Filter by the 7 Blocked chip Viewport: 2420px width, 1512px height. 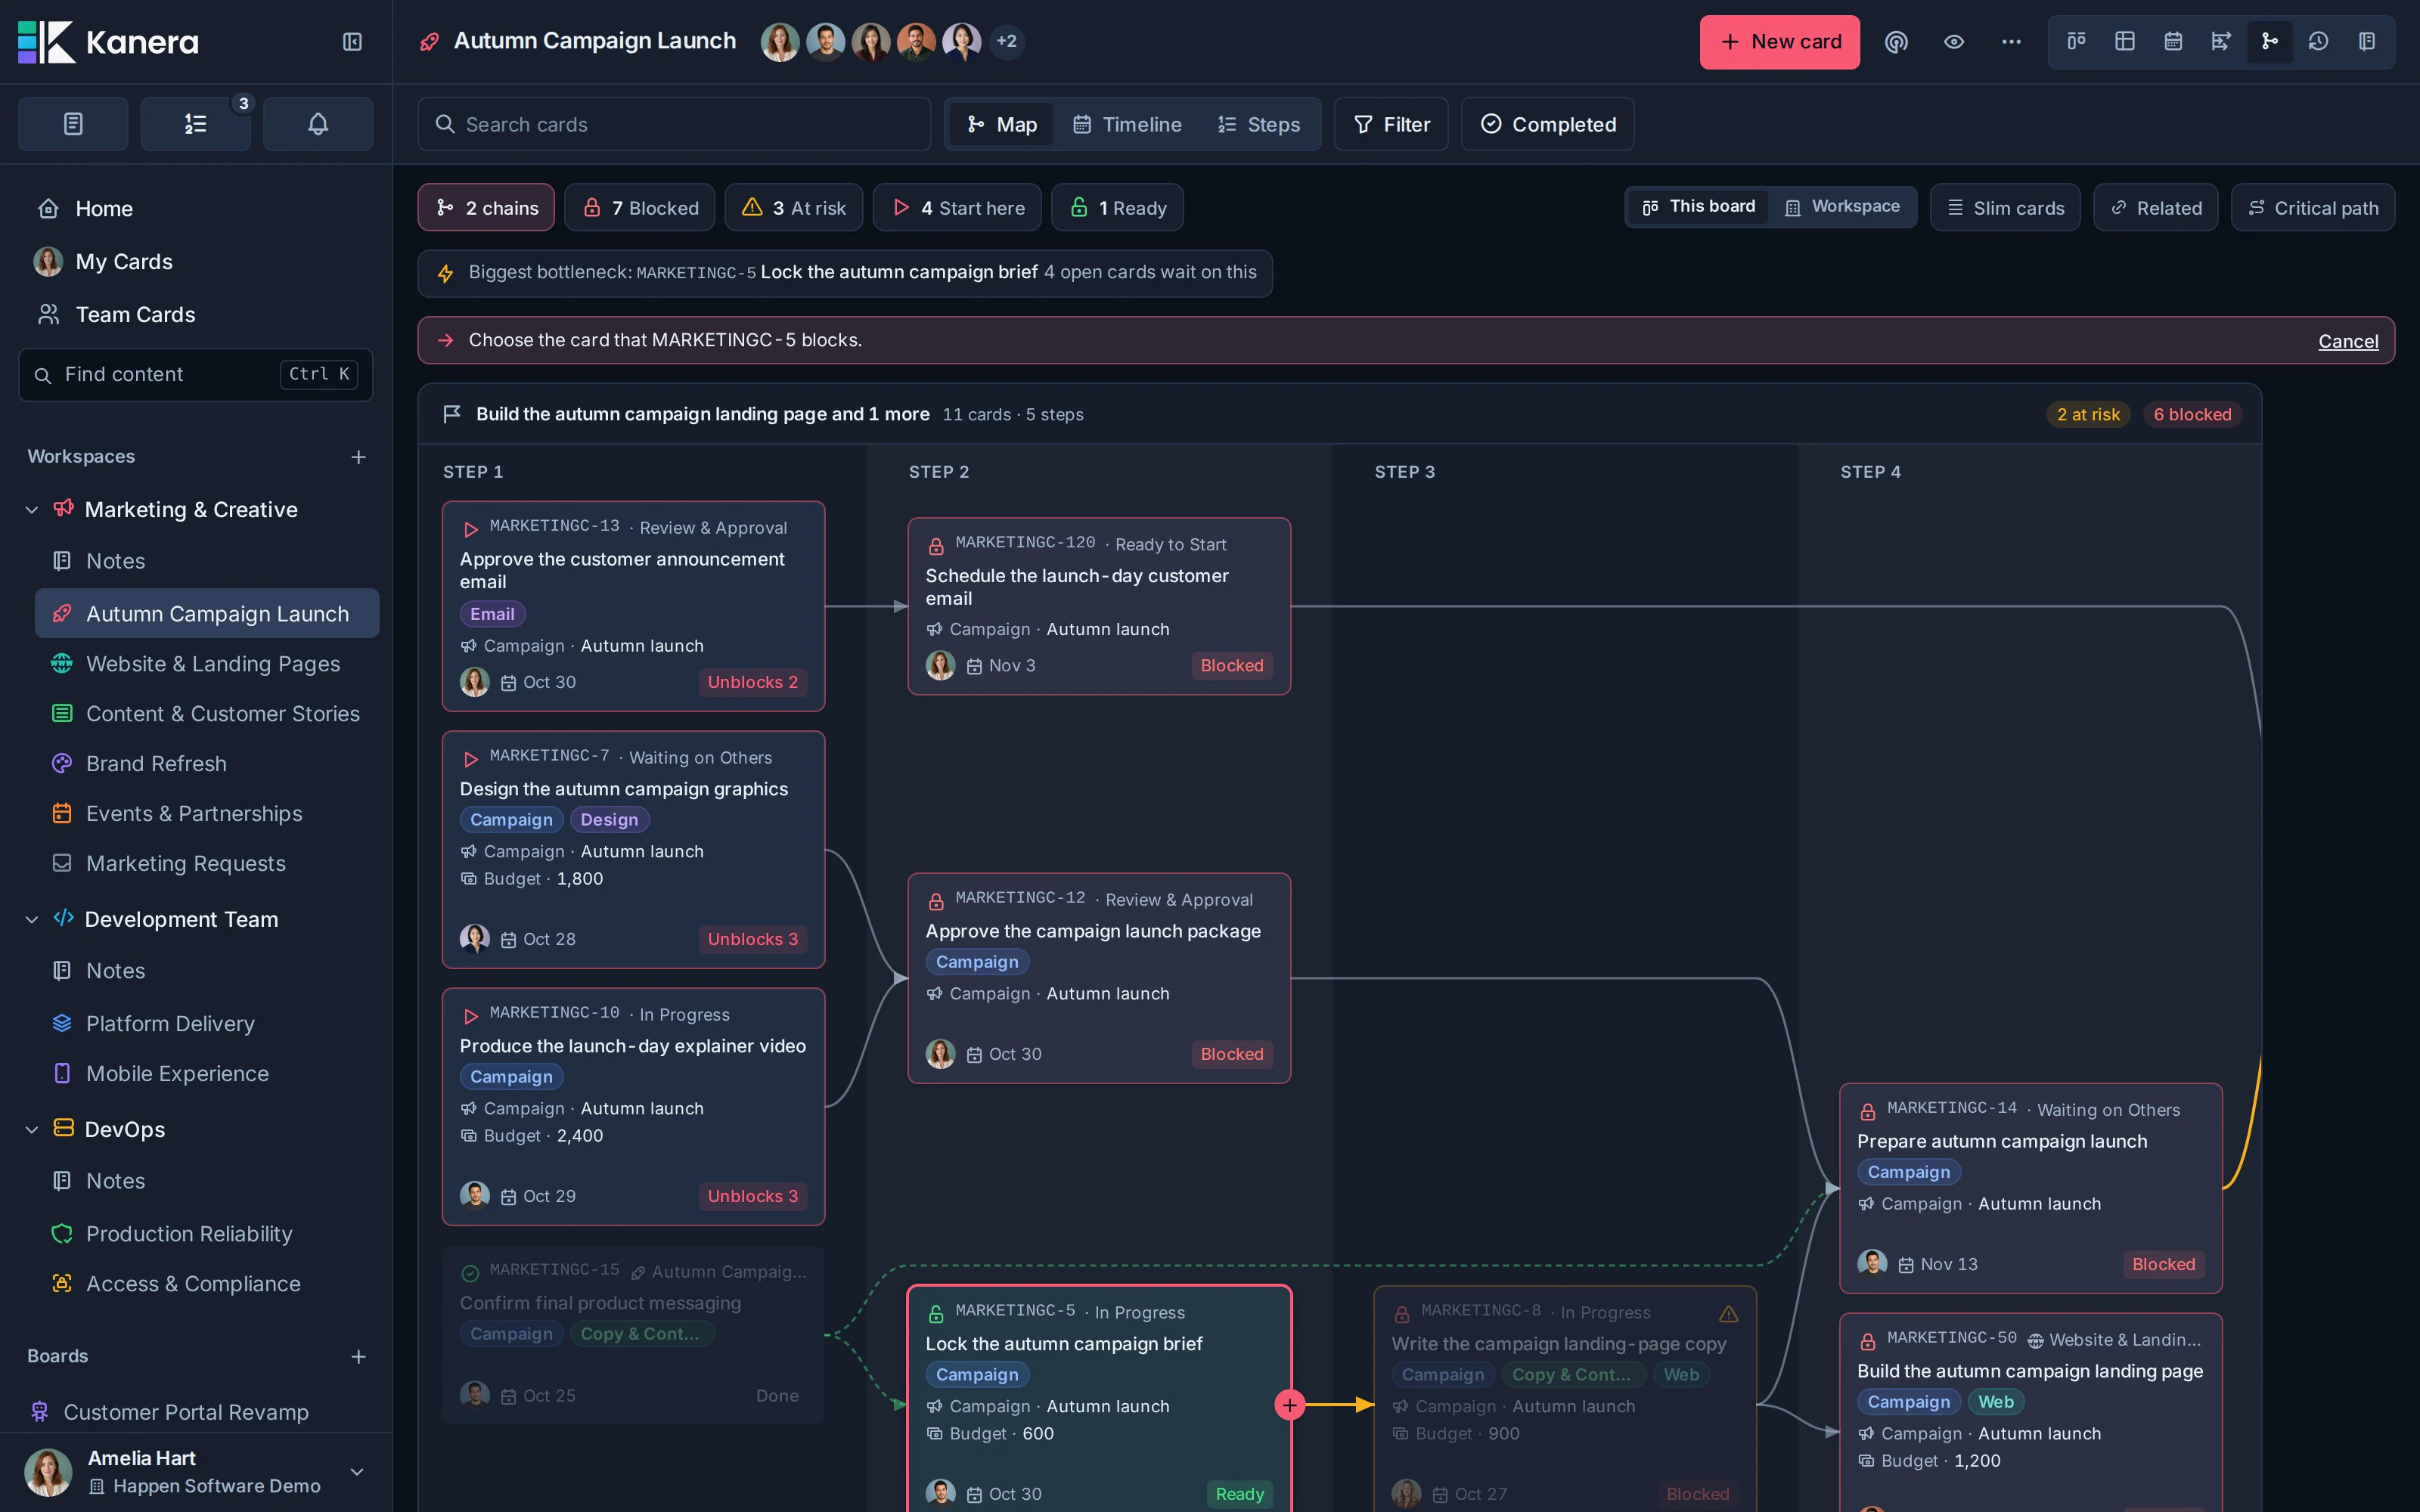(639, 208)
